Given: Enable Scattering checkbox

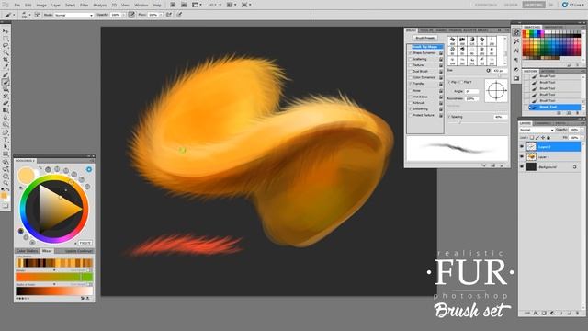Looking at the screenshot, I should coord(410,59).
